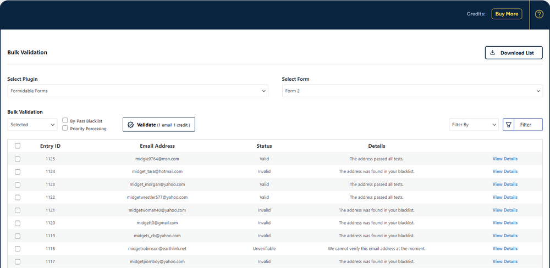Image resolution: width=550 pixels, height=268 pixels.
Task: Expand the Select Form dropdown
Action: (x=412, y=91)
